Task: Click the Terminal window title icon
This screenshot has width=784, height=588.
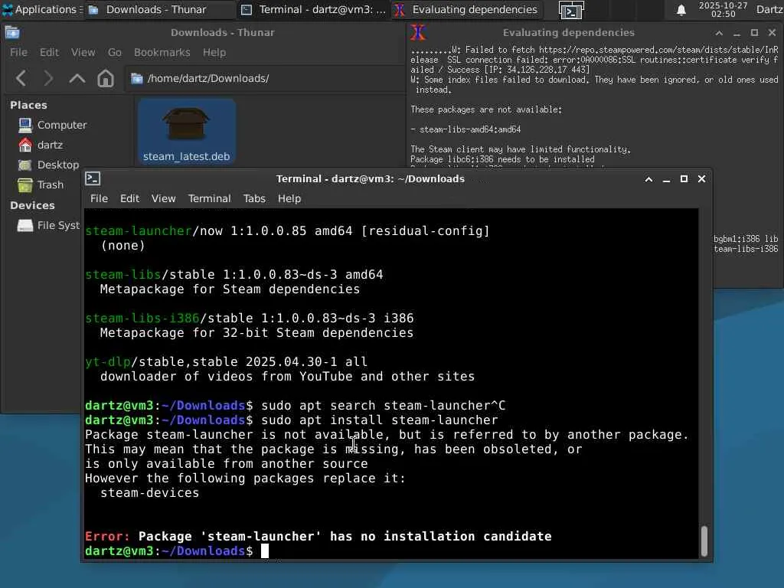Action: coord(93,178)
